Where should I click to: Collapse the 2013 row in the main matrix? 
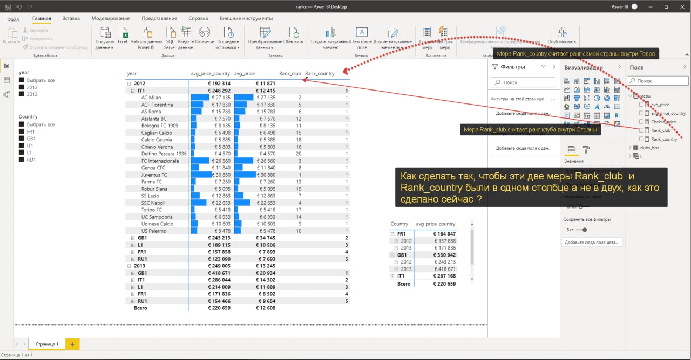click(x=129, y=266)
